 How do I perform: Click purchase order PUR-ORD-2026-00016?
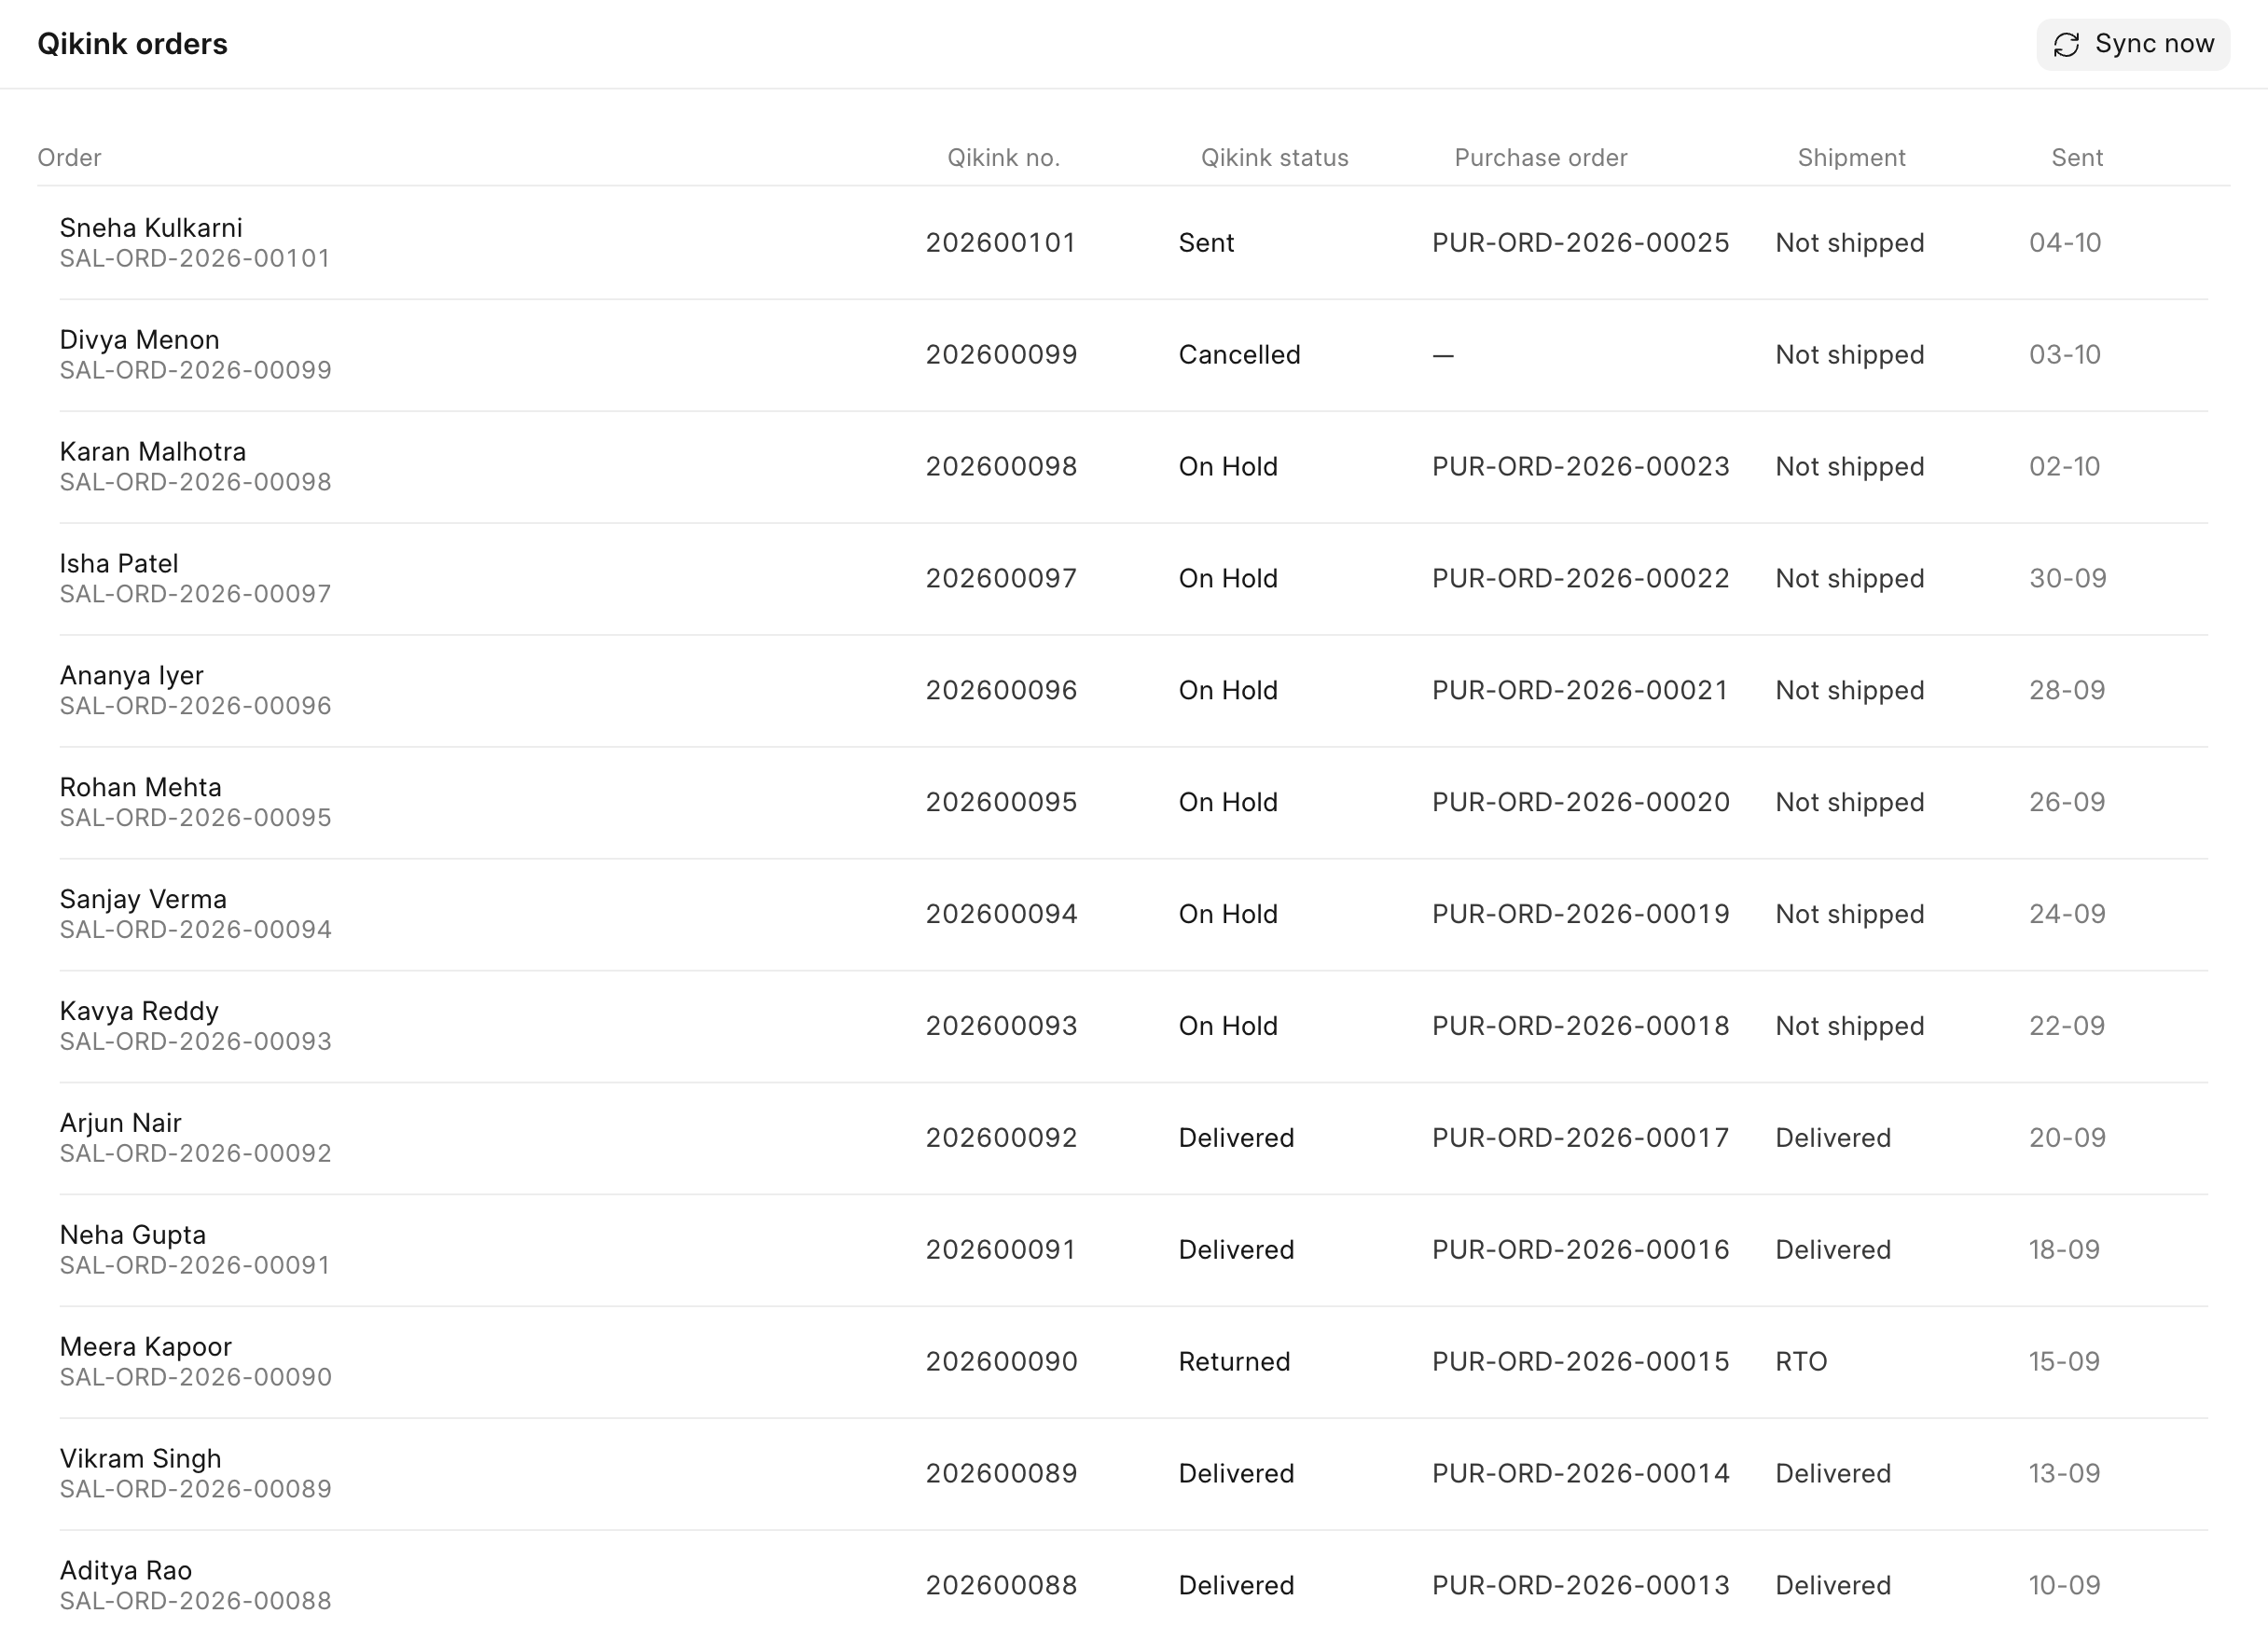pyautogui.click(x=1580, y=1251)
